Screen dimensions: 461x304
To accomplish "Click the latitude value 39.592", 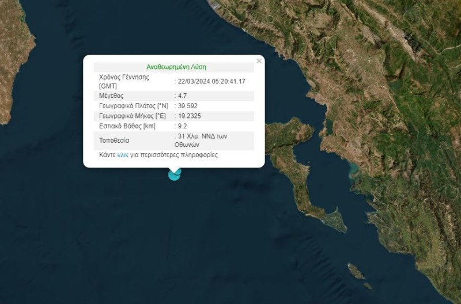I will click(x=187, y=106).
